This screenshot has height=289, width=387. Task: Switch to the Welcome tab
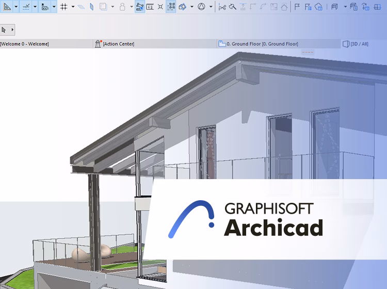tap(25, 44)
